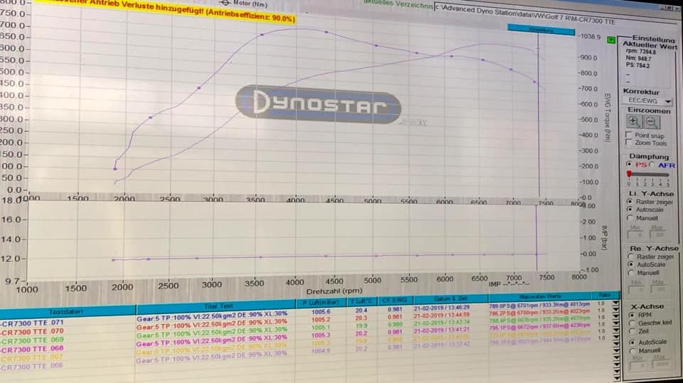This screenshot has height=383, width=683.
Task: Select Manuell under Re. Y-Achse
Action: (631, 273)
